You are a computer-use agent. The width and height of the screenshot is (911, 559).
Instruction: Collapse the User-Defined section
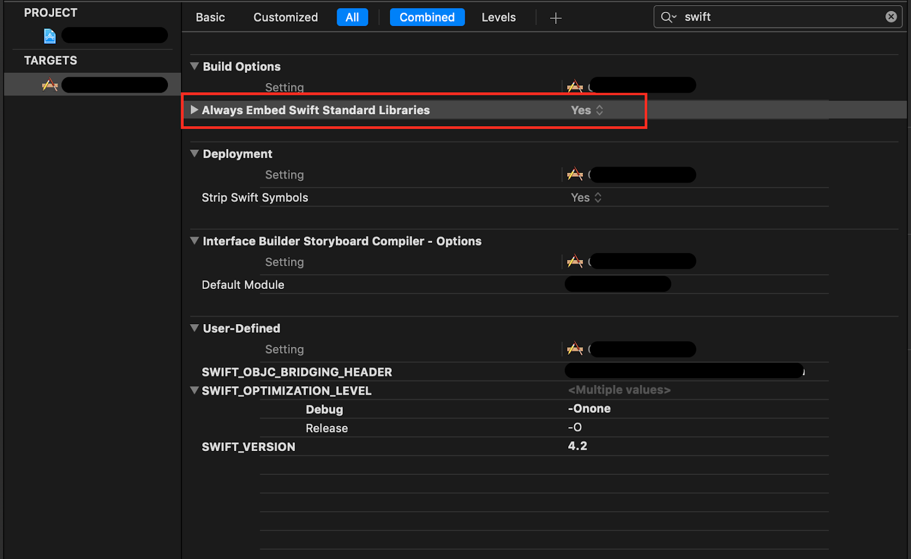(195, 328)
